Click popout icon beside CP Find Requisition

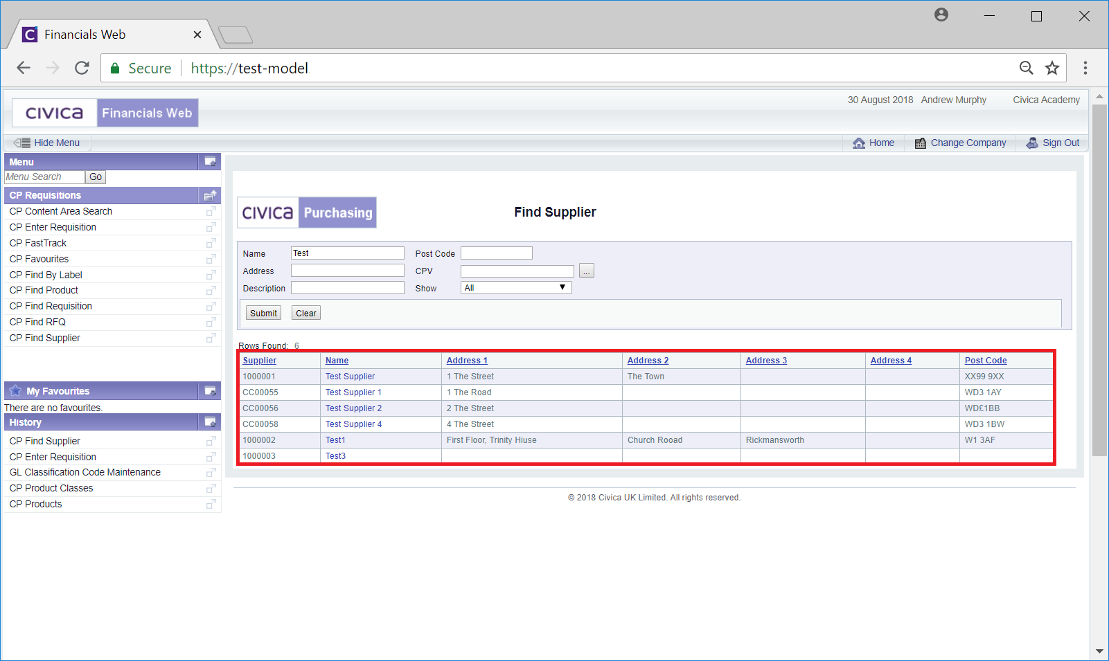[211, 306]
